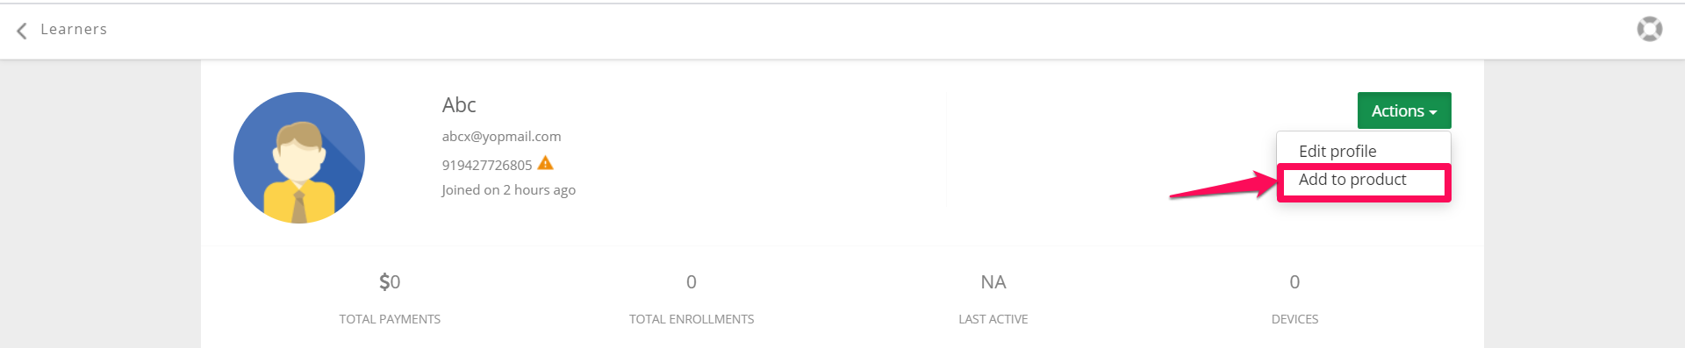Click the email abcx@yopmail.com
Screen dimensions: 1685x348
coord(501,137)
